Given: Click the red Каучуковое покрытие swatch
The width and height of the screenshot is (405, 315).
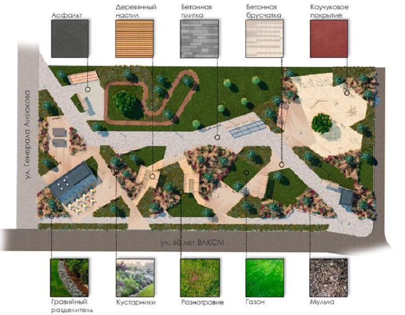Looking at the screenshot, I should tap(329, 39).
